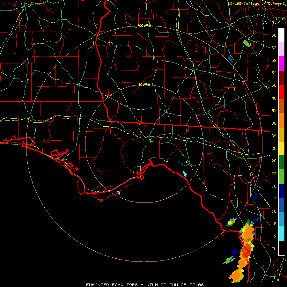Click the "KTLH" radar site identifier

pos(152,285)
